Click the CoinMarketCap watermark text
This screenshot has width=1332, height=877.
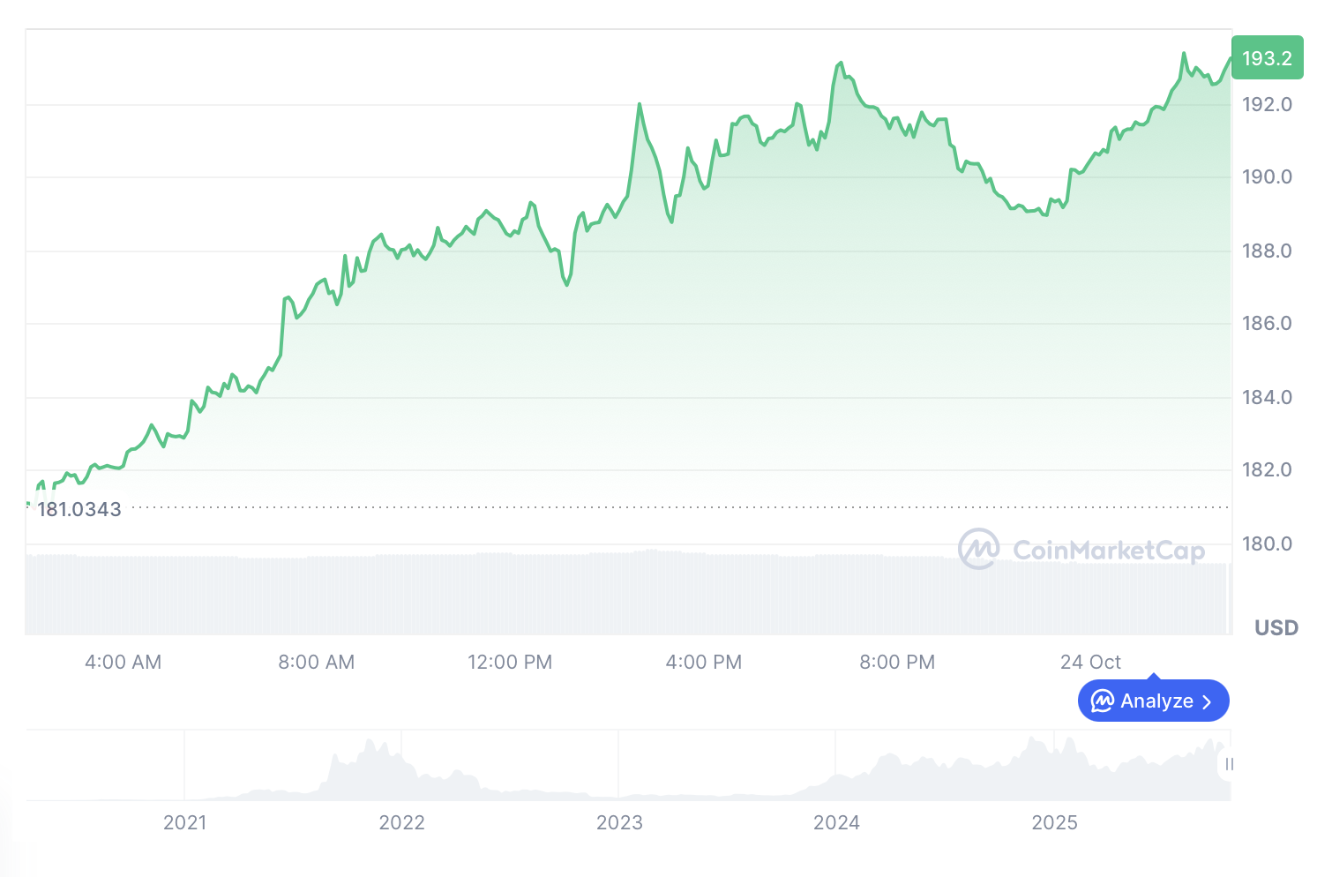pos(1108,551)
